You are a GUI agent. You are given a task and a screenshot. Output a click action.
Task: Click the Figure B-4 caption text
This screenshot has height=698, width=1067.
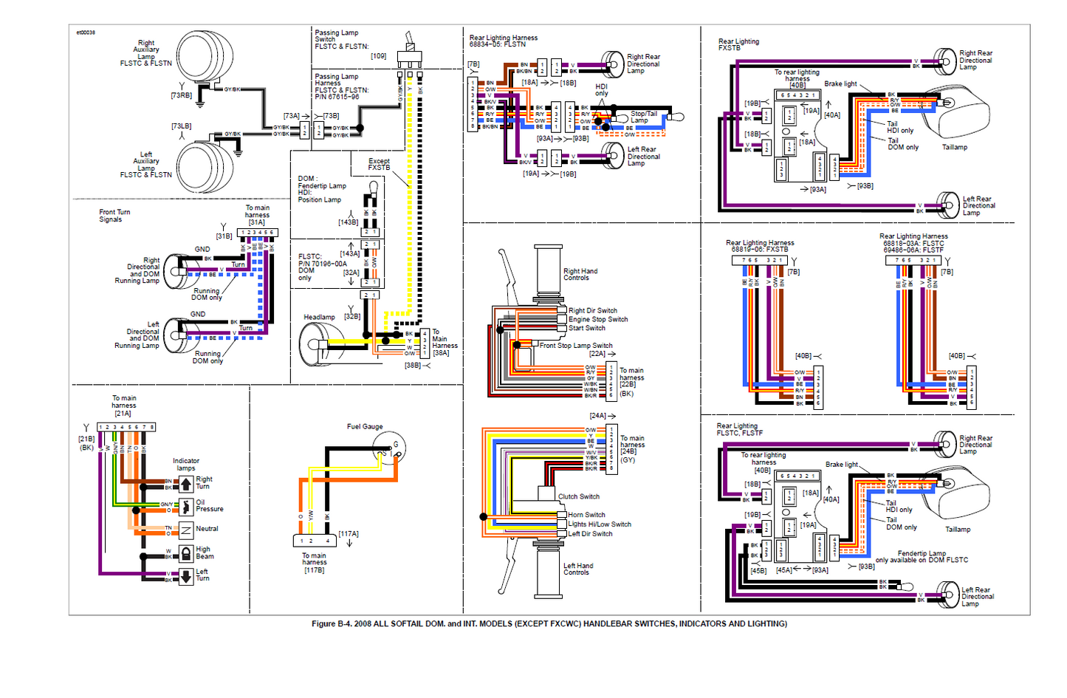pyautogui.click(x=549, y=624)
